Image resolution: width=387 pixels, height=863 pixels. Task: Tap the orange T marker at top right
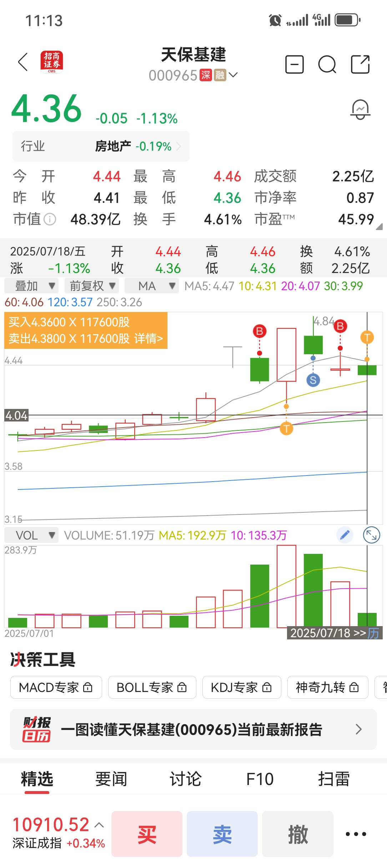(367, 337)
